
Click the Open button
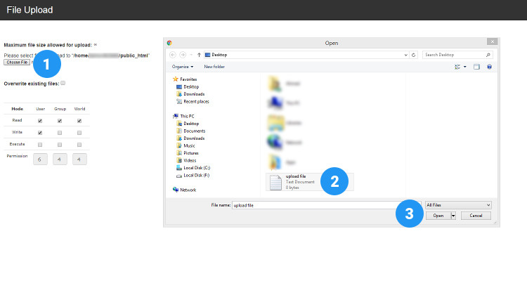[x=438, y=216]
